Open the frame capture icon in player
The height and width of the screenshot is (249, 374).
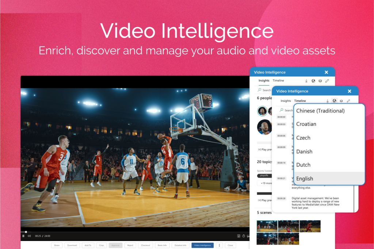[x=238, y=236]
